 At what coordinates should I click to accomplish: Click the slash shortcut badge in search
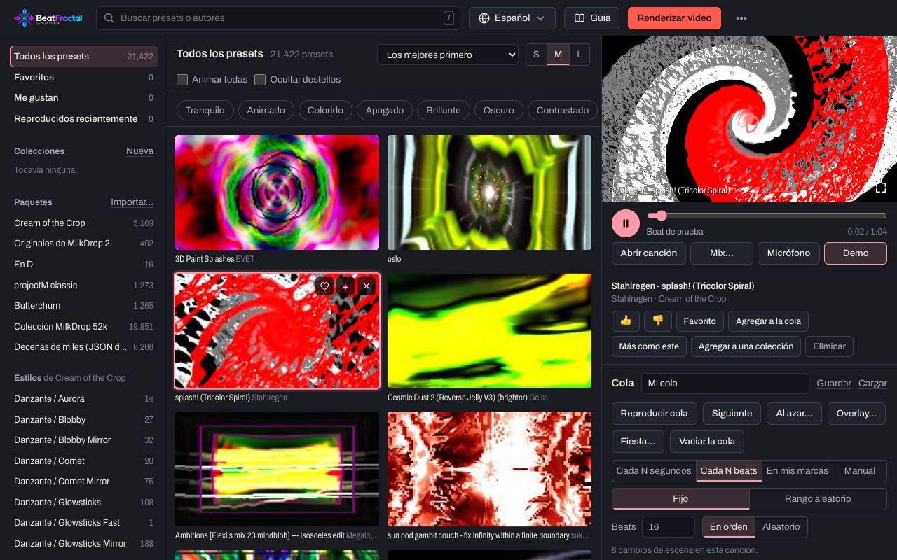point(448,18)
